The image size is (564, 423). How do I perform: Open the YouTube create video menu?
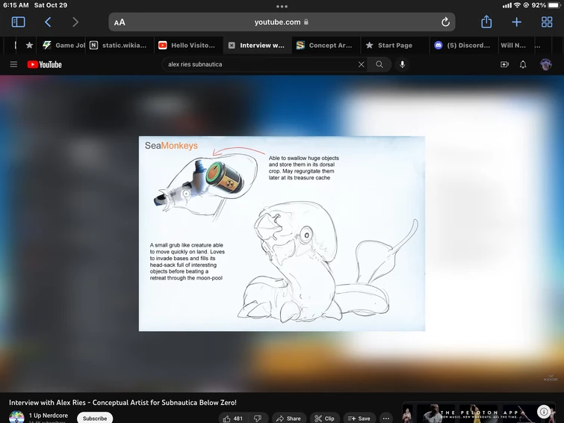click(x=505, y=64)
